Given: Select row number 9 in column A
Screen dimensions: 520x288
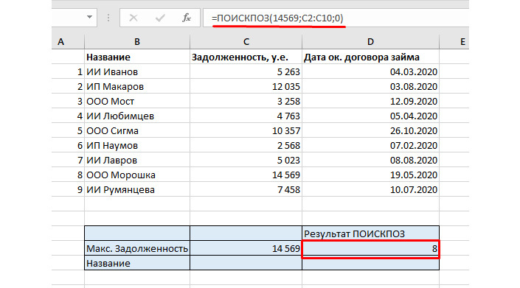Looking at the screenshot, I should pyautogui.click(x=68, y=189).
